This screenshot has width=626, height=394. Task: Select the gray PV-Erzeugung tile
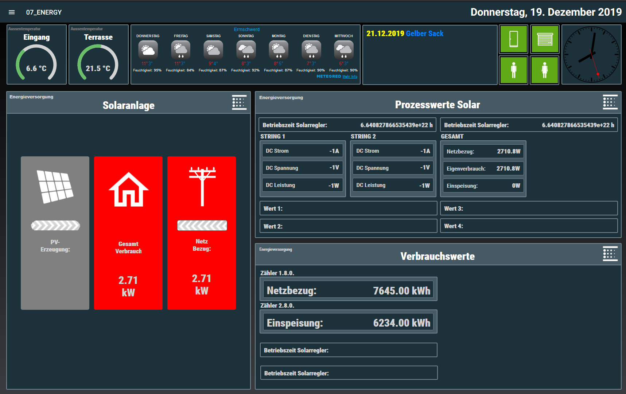(55, 233)
